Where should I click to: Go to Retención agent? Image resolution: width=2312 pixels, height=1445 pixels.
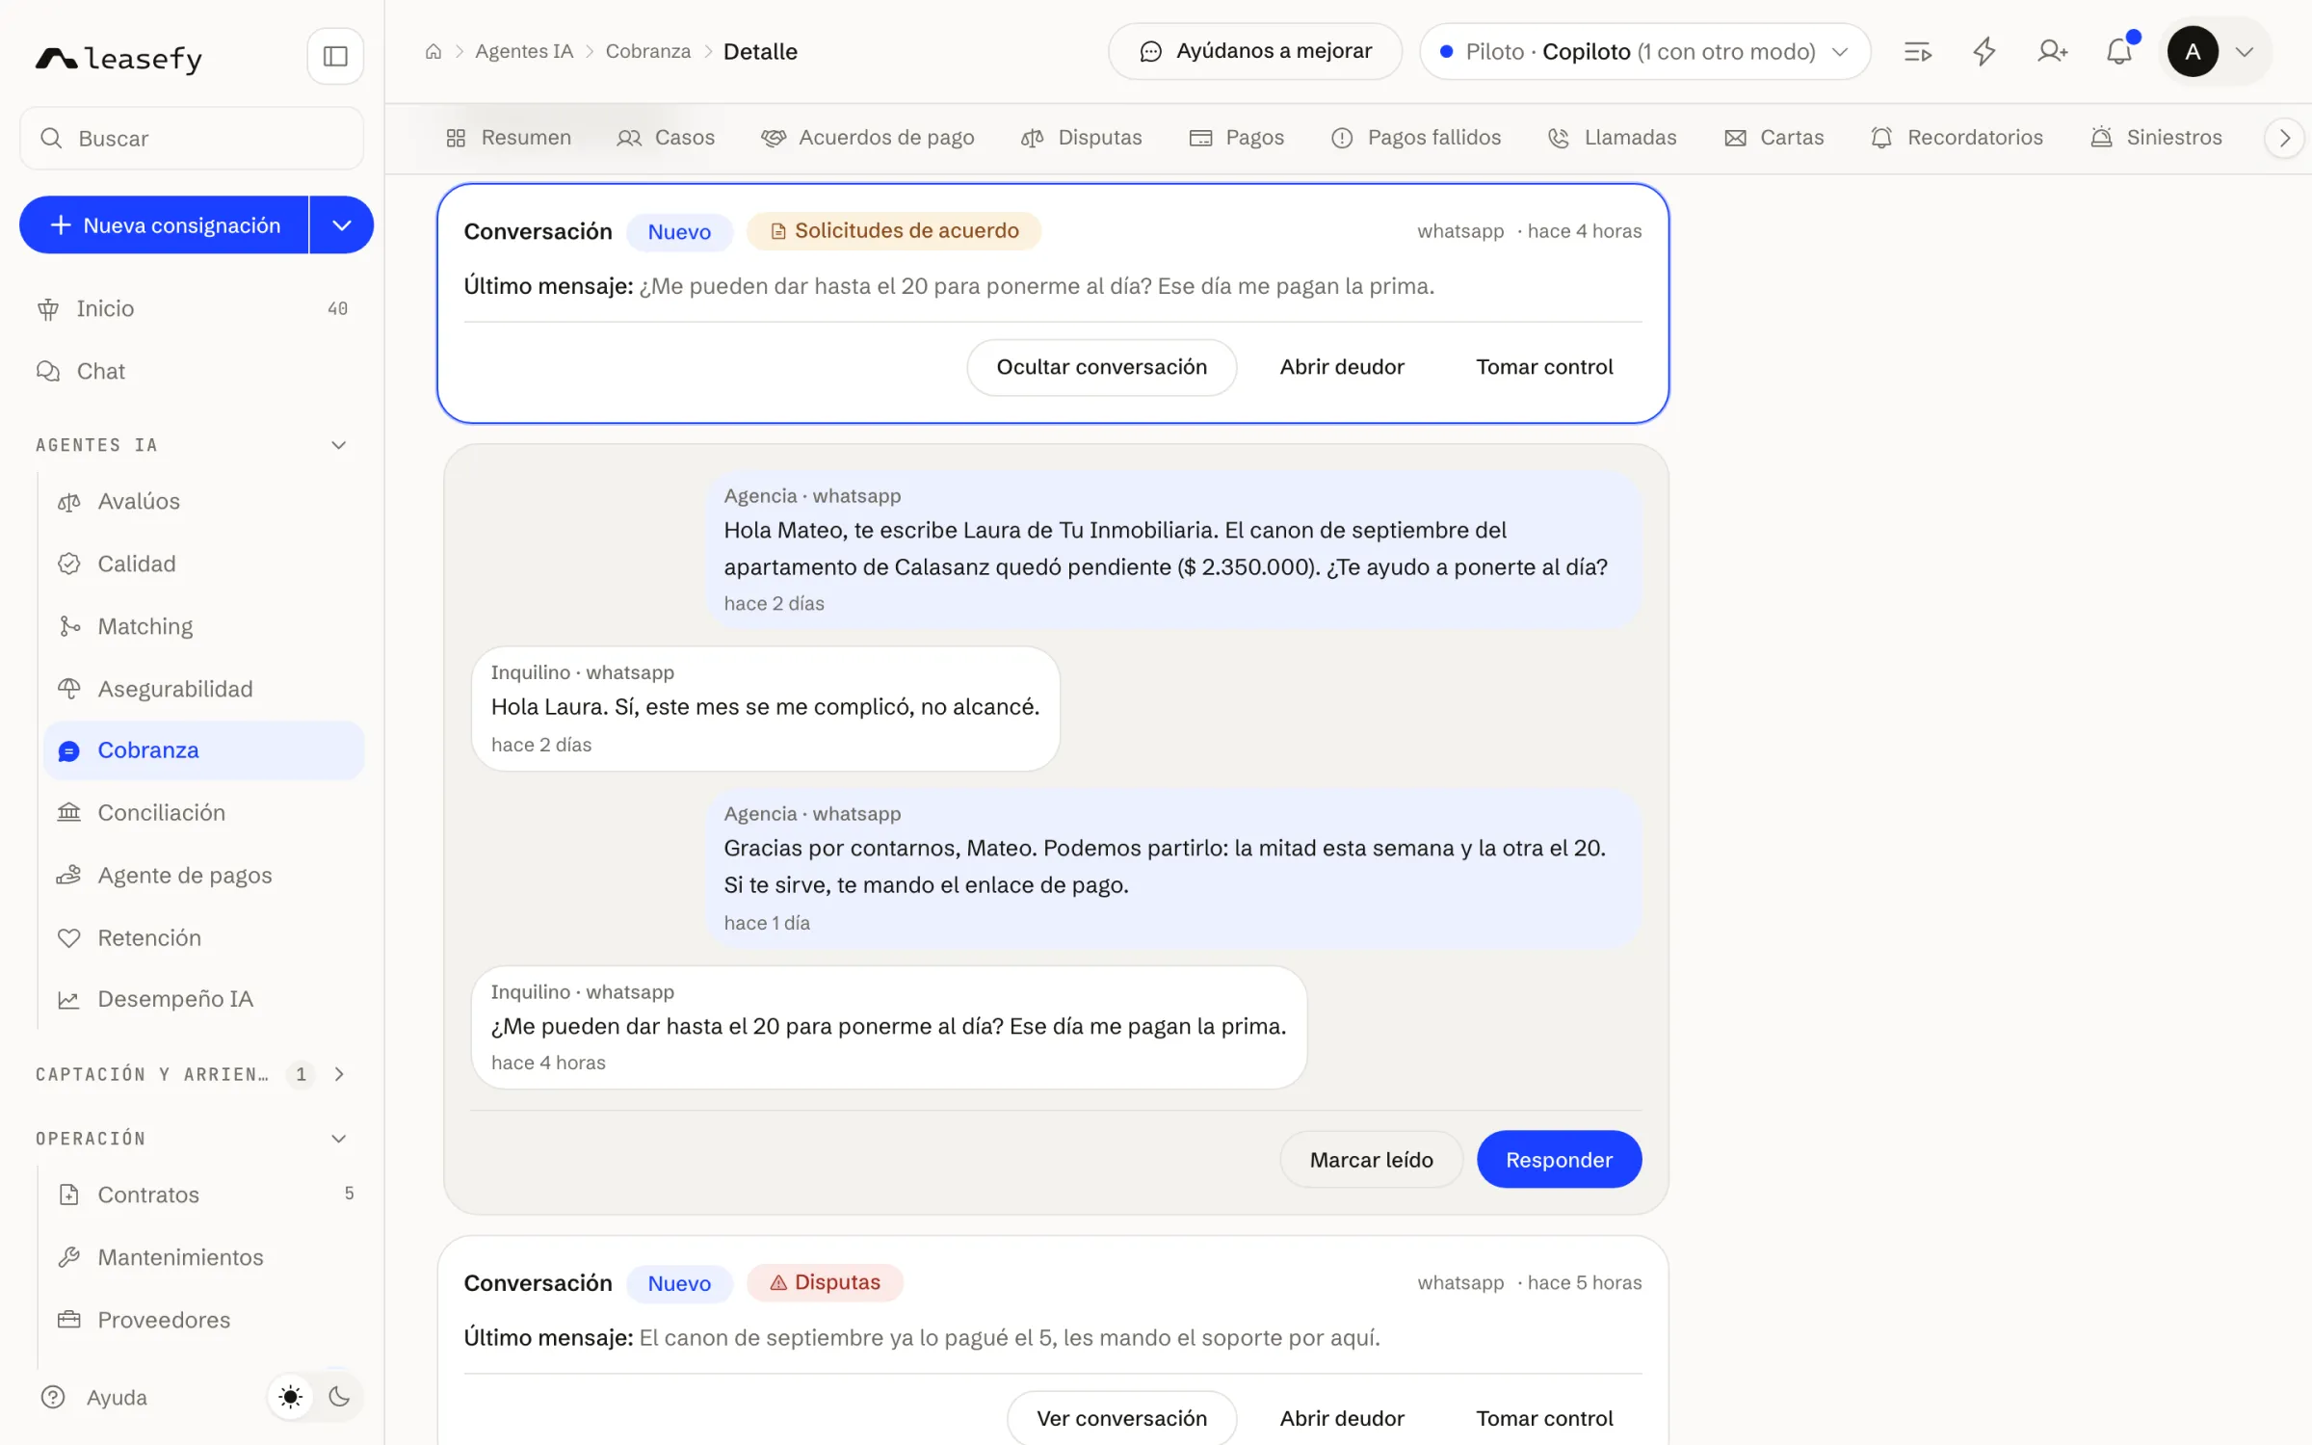202,938
